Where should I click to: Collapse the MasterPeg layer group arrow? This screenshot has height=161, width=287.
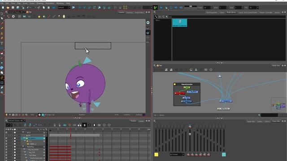coord(23,147)
